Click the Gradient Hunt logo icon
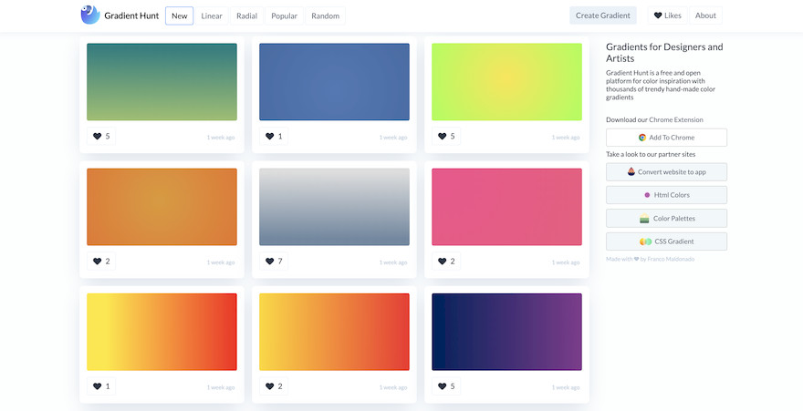803x411 pixels. [x=89, y=15]
